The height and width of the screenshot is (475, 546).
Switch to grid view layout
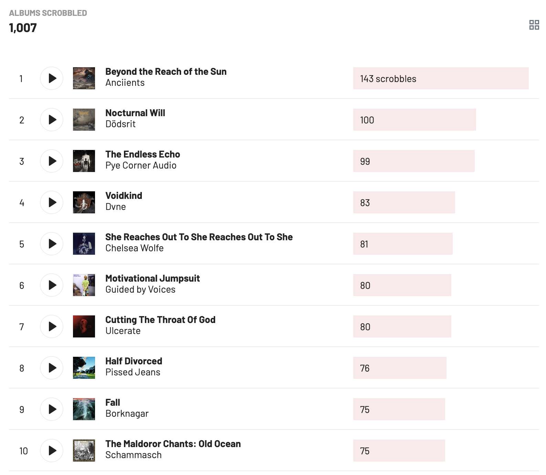(534, 25)
